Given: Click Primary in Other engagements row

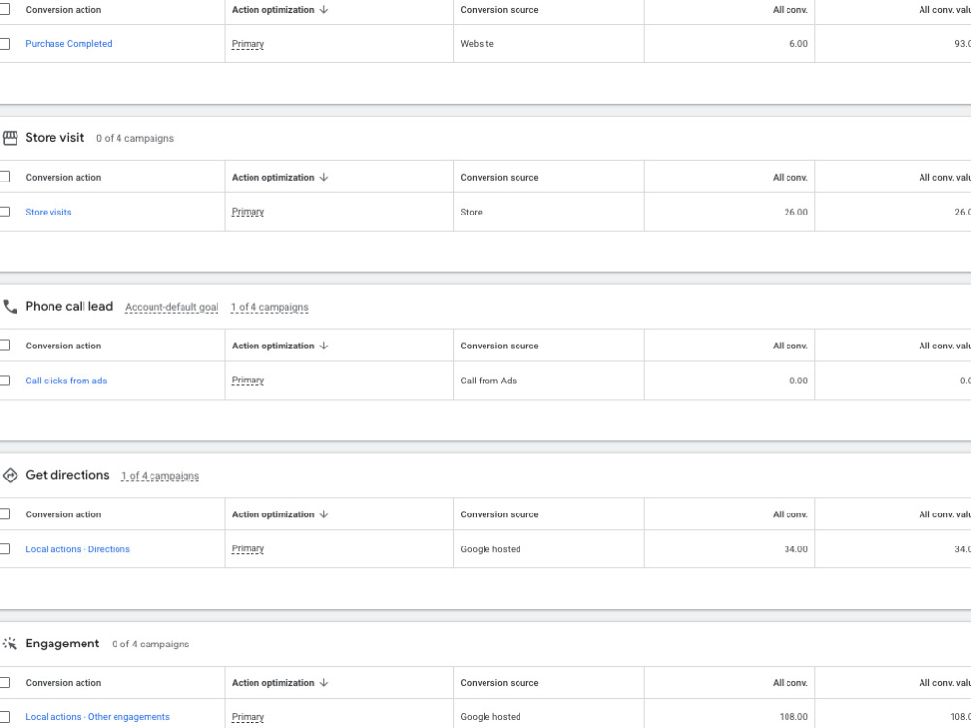Looking at the screenshot, I should [248, 717].
